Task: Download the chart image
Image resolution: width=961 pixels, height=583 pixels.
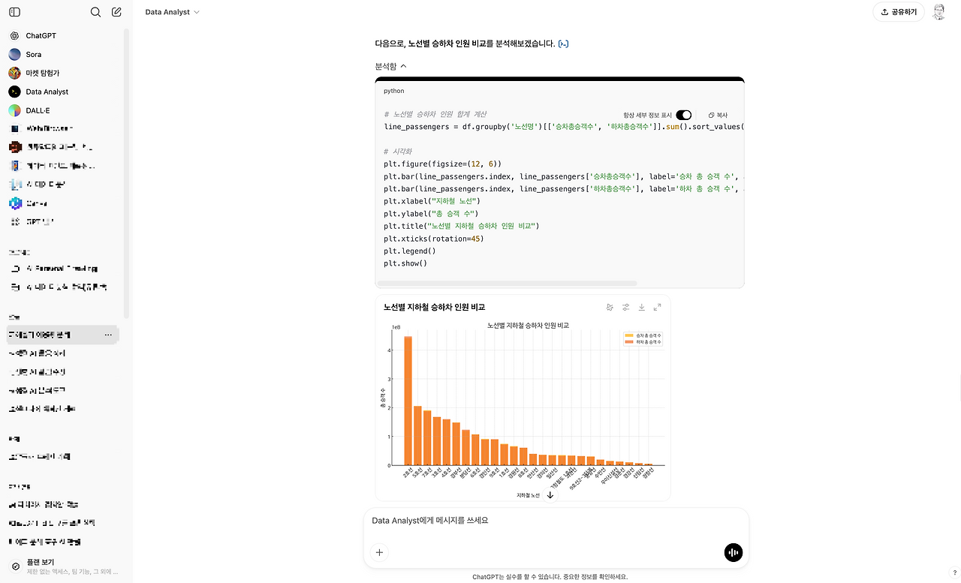Action: (x=641, y=307)
